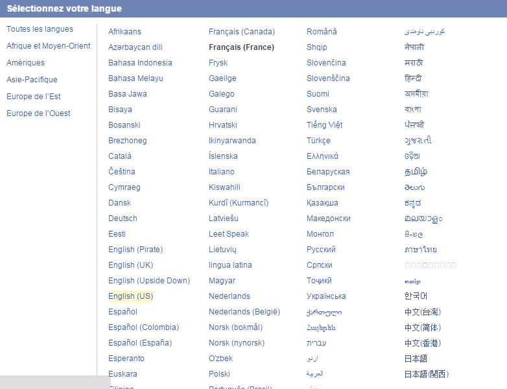
Task: Select Frysk
Action: (218, 63)
